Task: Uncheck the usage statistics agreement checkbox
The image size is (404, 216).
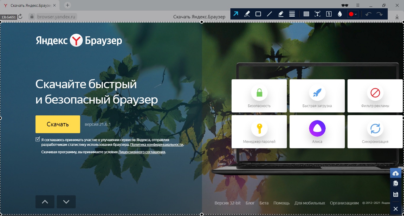Action: [38, 139]
